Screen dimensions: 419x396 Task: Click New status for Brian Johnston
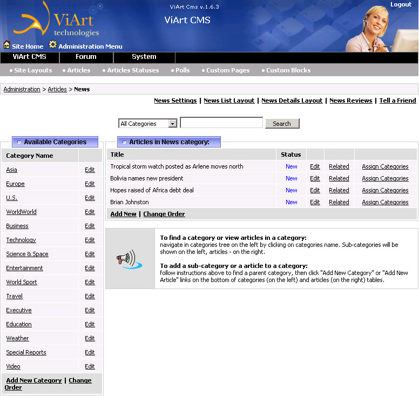point(291,202)
